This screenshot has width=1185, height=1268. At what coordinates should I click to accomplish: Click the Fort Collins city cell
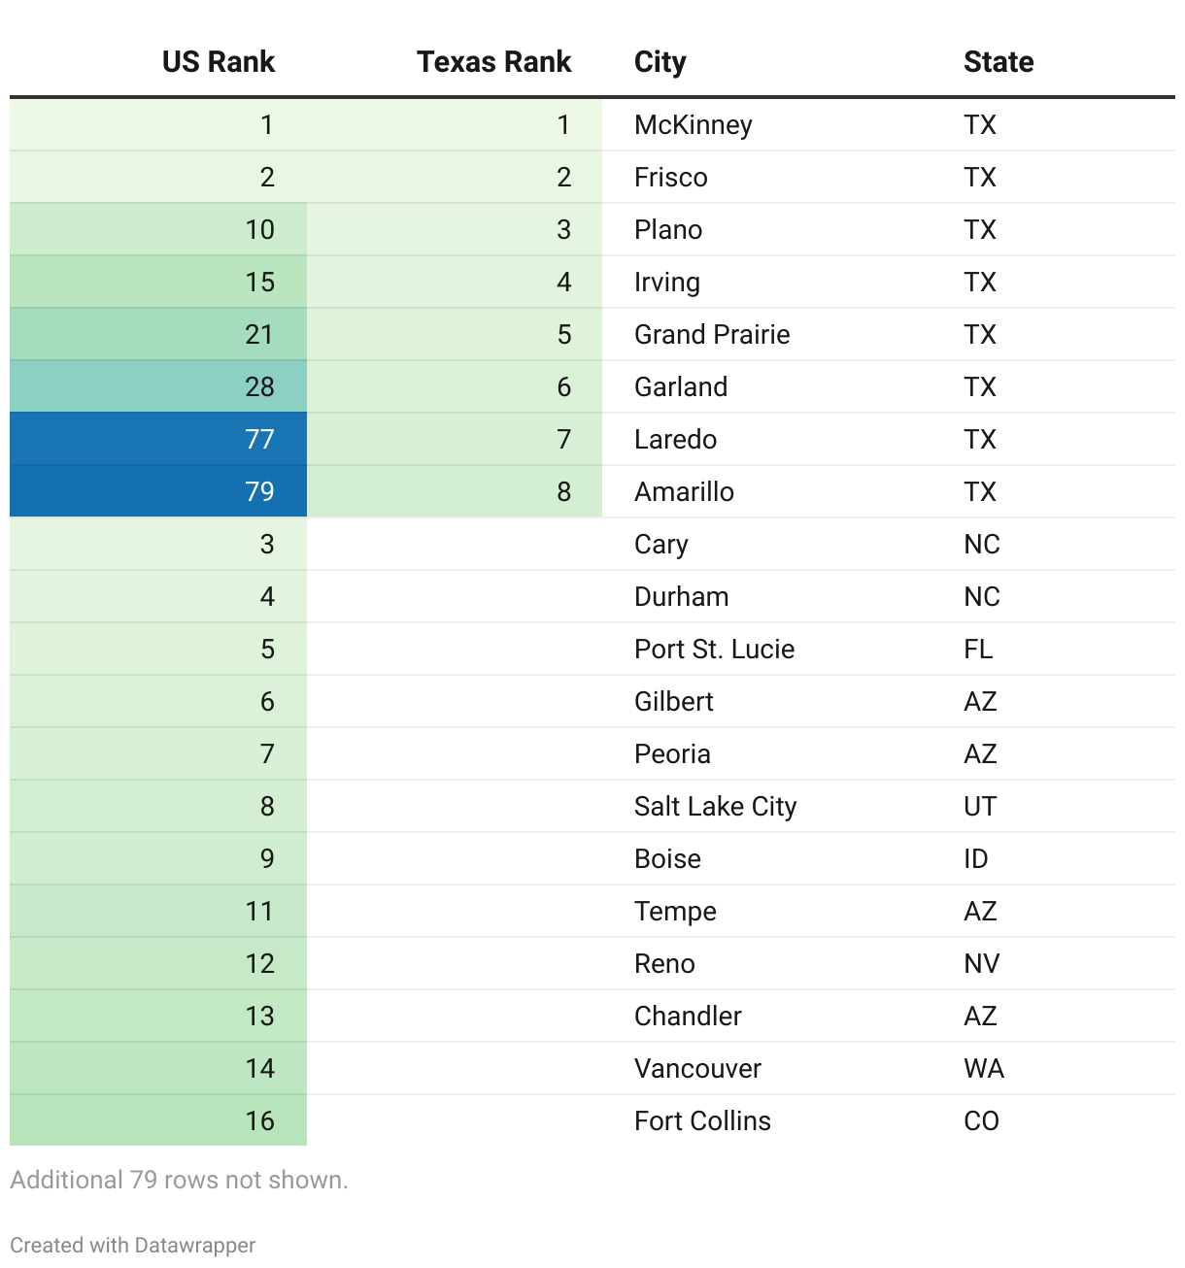pyautogui.click(x=701, y=1121)
